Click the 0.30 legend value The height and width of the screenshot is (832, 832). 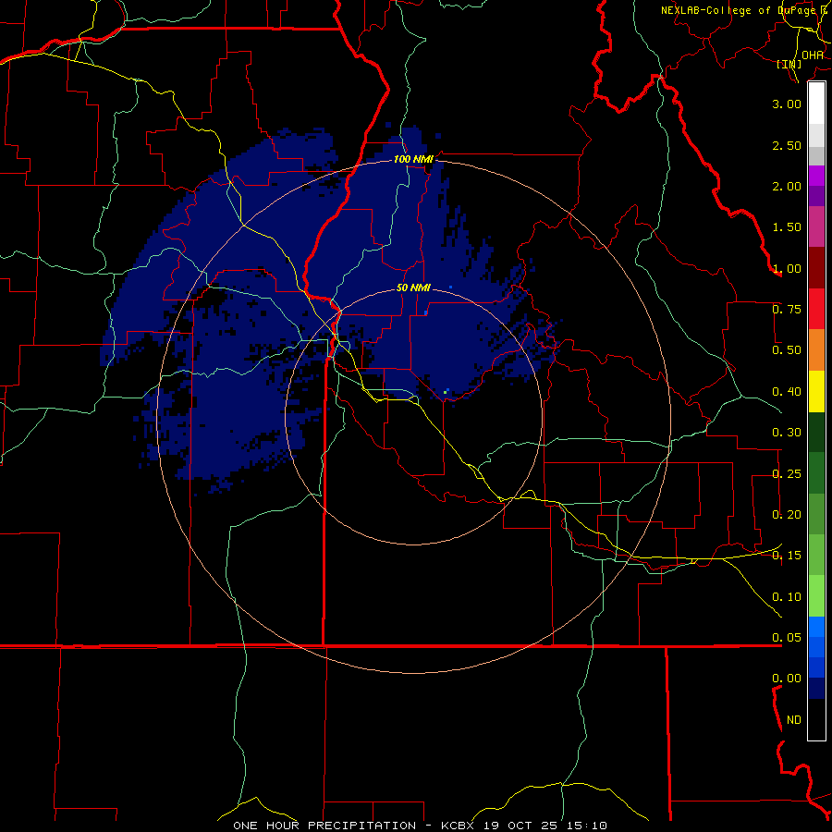tap(787, 433)
